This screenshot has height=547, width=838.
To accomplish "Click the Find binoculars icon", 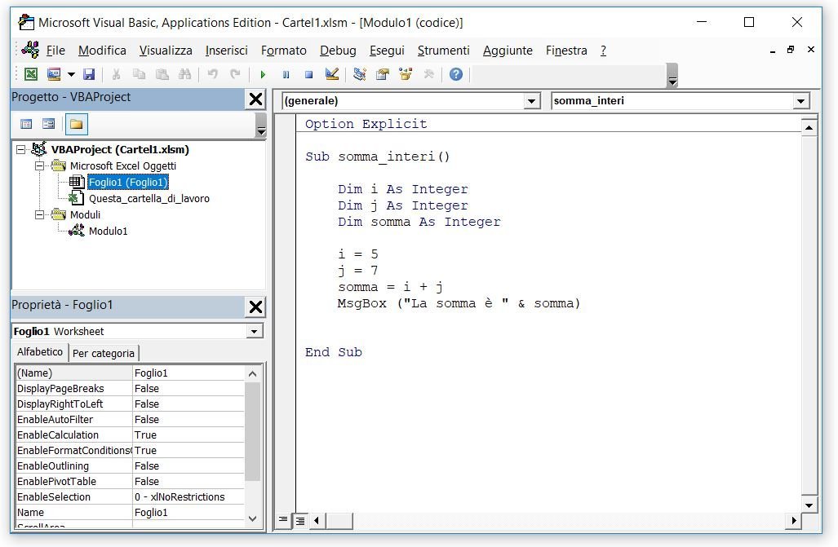I will (185, 74).
